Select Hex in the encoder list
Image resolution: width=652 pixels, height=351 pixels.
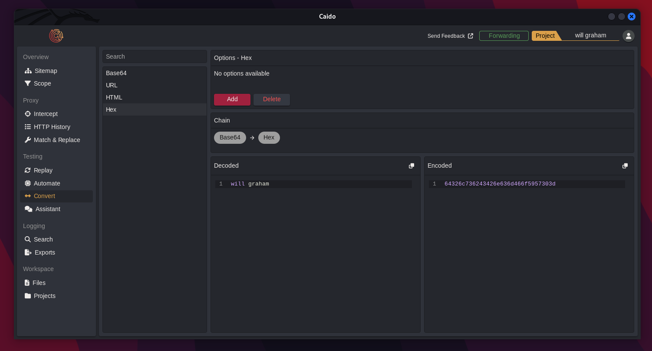155,109
